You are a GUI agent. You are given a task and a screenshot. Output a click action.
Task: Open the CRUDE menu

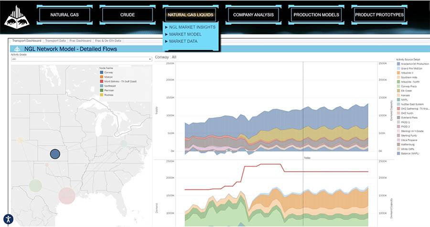pos(128,15)
